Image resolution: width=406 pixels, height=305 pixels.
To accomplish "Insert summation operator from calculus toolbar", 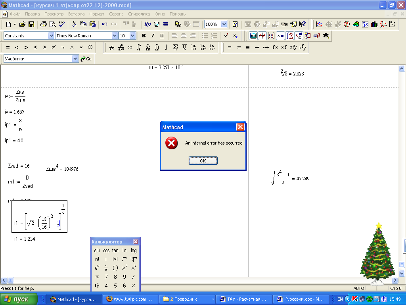I will pos(175,48).
